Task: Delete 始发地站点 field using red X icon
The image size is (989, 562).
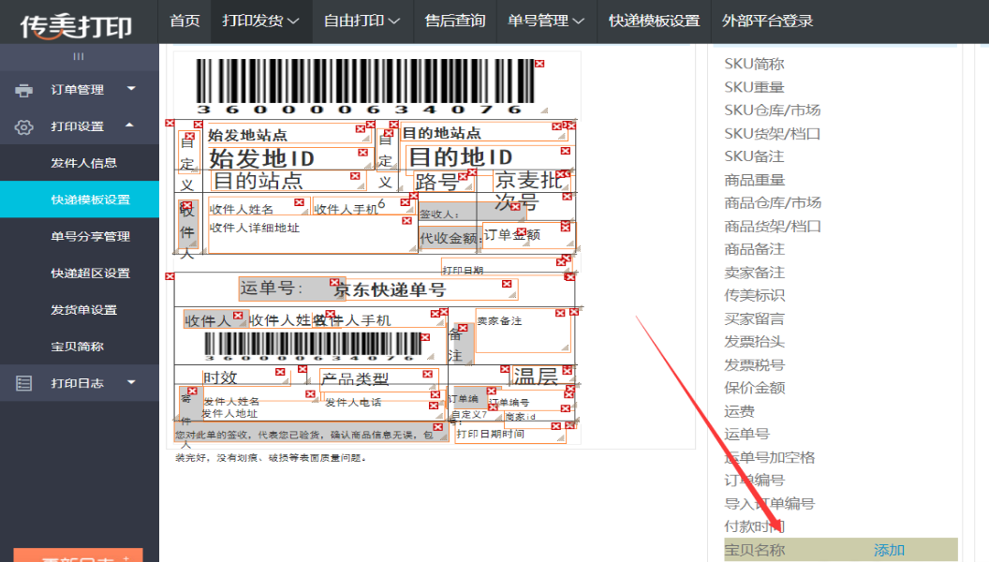Action: (359, 129)
